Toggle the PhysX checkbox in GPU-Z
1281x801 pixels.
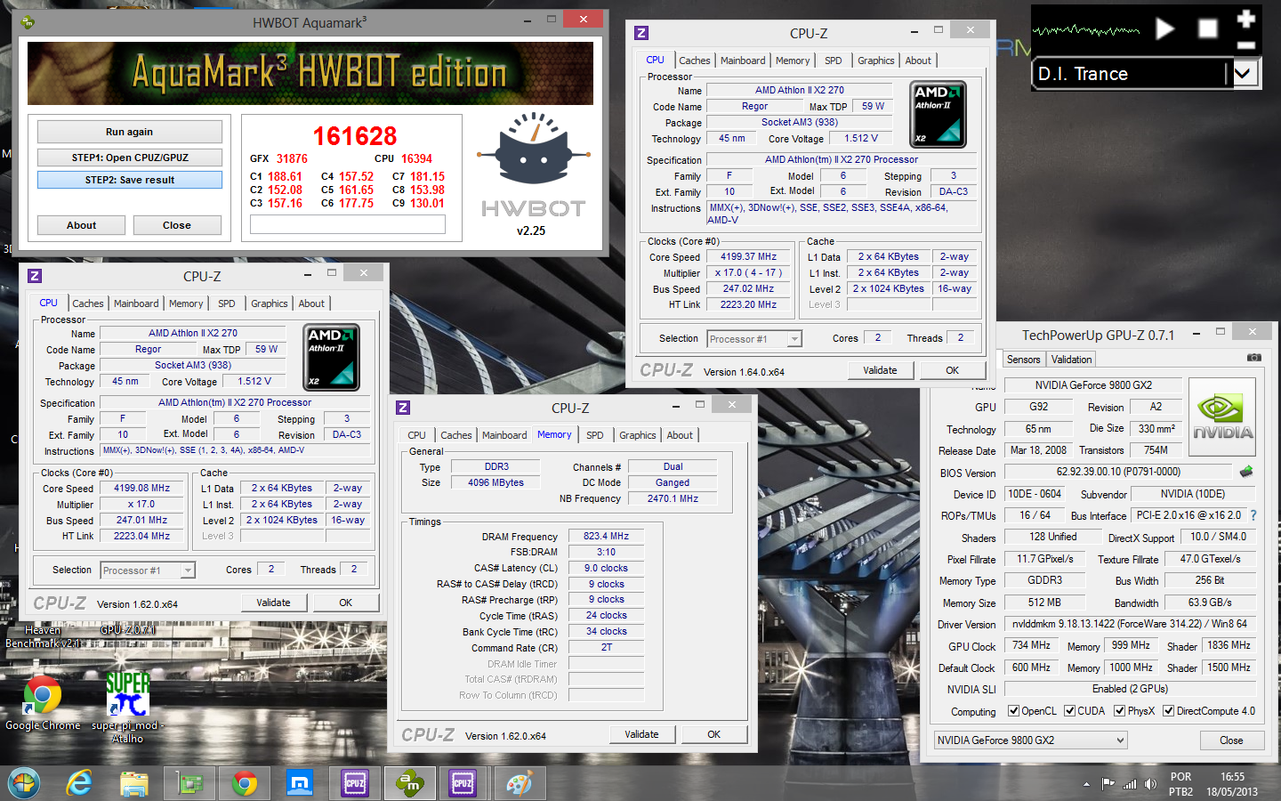(x=1119, y=711)
